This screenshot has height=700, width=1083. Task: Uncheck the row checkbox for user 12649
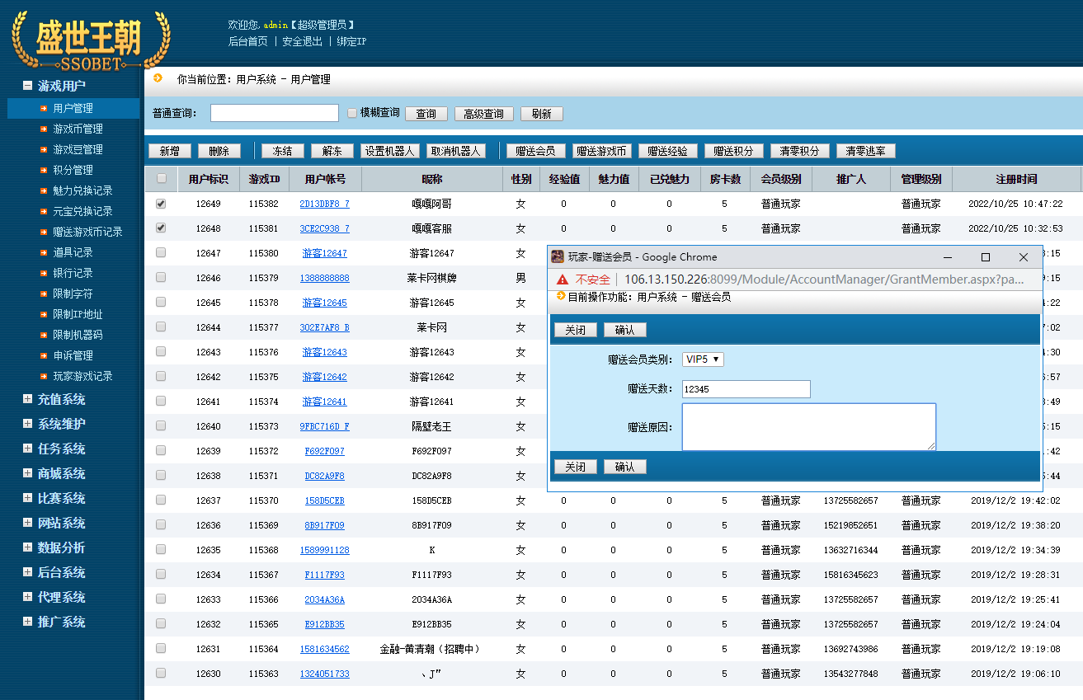click(x=161, y=203)
